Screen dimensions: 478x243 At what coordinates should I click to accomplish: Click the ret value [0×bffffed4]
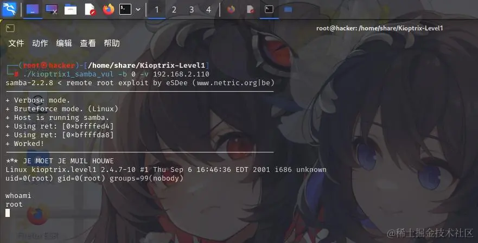(88, 126)
